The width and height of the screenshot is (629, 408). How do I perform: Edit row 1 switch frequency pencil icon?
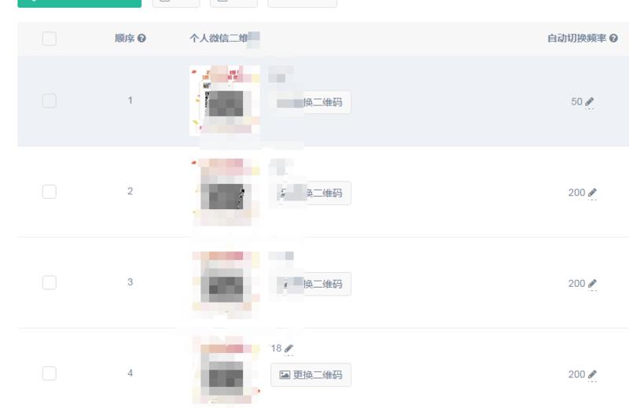pos(590,101)
